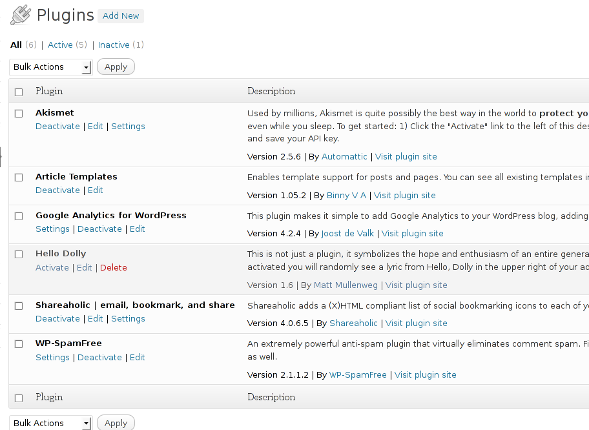Visit the Google Analytics plugin site
Viewport: 589px width, 430px height.
413,234
